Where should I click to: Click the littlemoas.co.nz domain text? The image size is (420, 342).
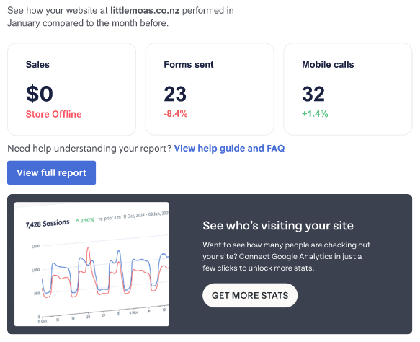tap(145, 10)
